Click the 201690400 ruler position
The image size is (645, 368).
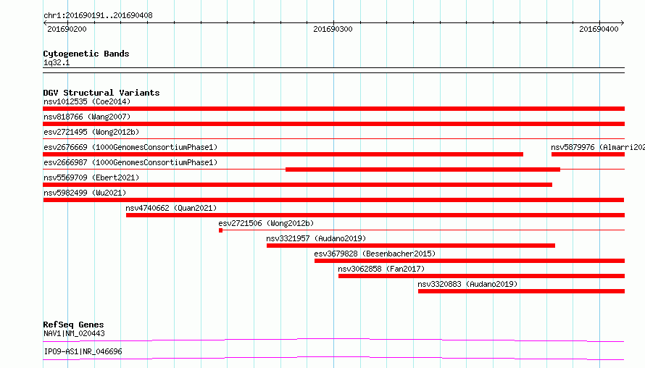tap(599, 29)
